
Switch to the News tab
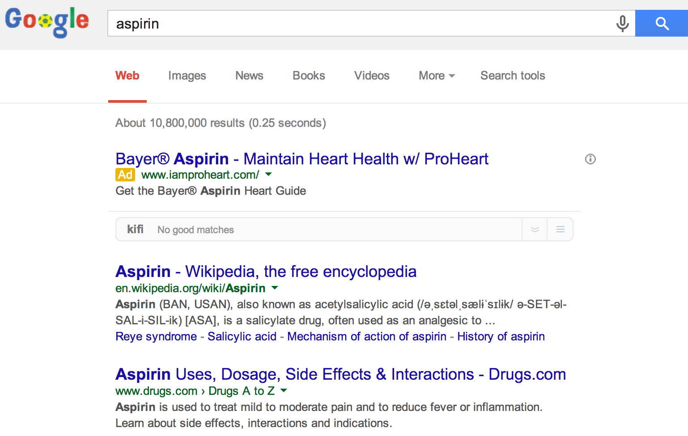click(x=249, y=75)
